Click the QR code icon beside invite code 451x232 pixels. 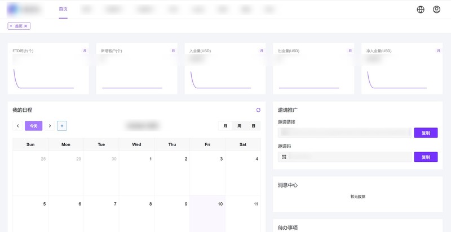tap(284, 157)
